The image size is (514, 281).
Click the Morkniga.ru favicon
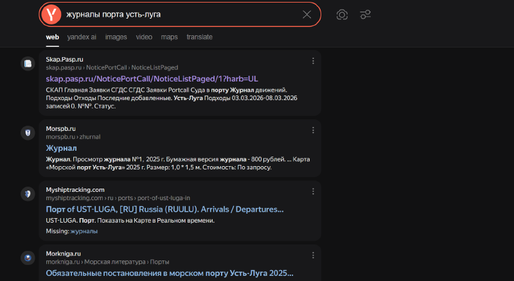pyautogui.click(x=28, y=258)
